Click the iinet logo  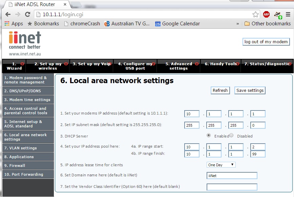pos(25,40)
